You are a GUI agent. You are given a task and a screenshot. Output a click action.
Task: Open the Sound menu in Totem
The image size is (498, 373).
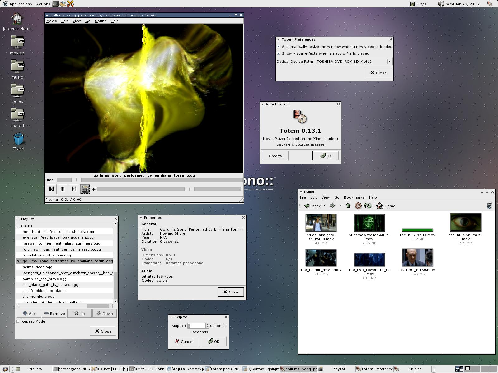tap(101, 21)
